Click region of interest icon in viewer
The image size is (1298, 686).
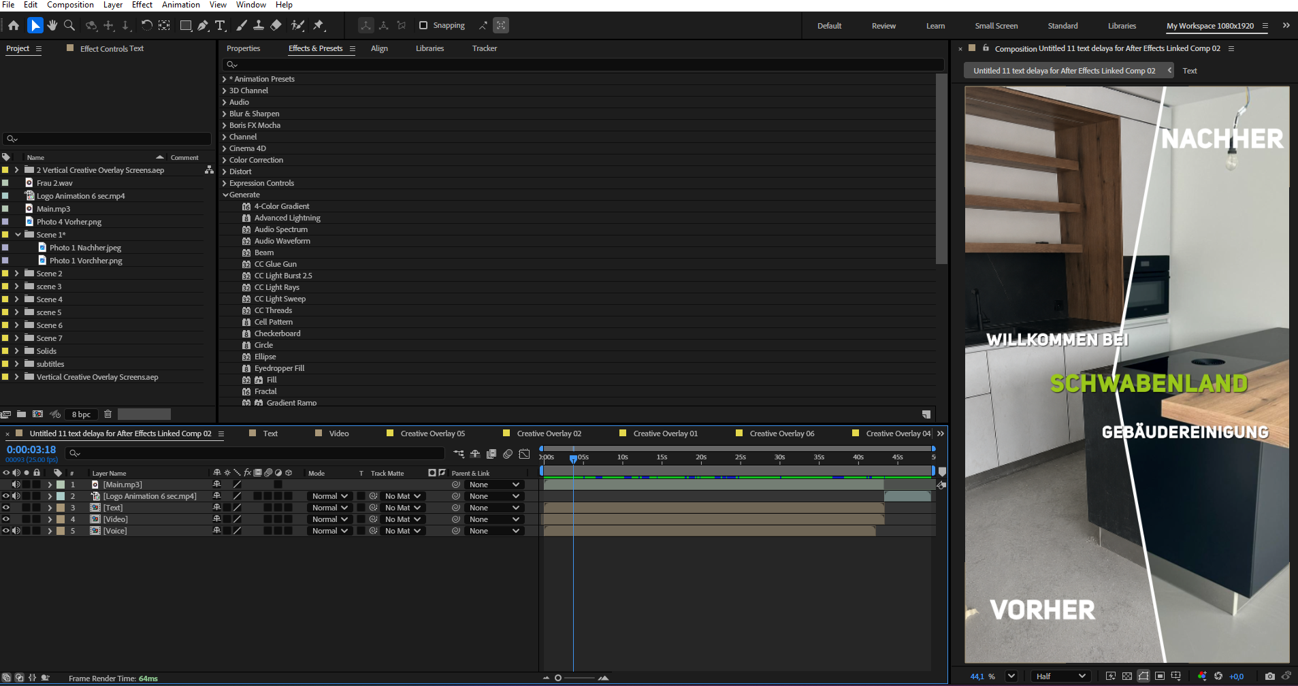tap(1160, 676)
